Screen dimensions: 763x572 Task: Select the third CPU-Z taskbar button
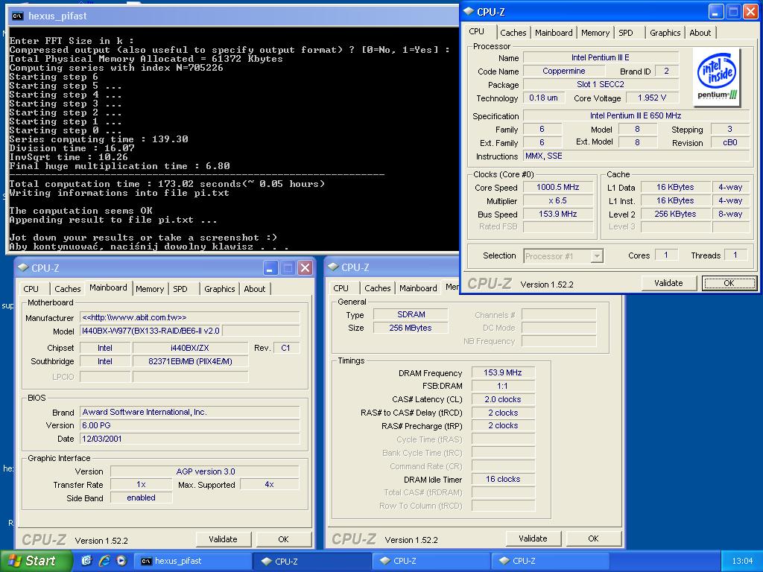(x=551, y=561)
